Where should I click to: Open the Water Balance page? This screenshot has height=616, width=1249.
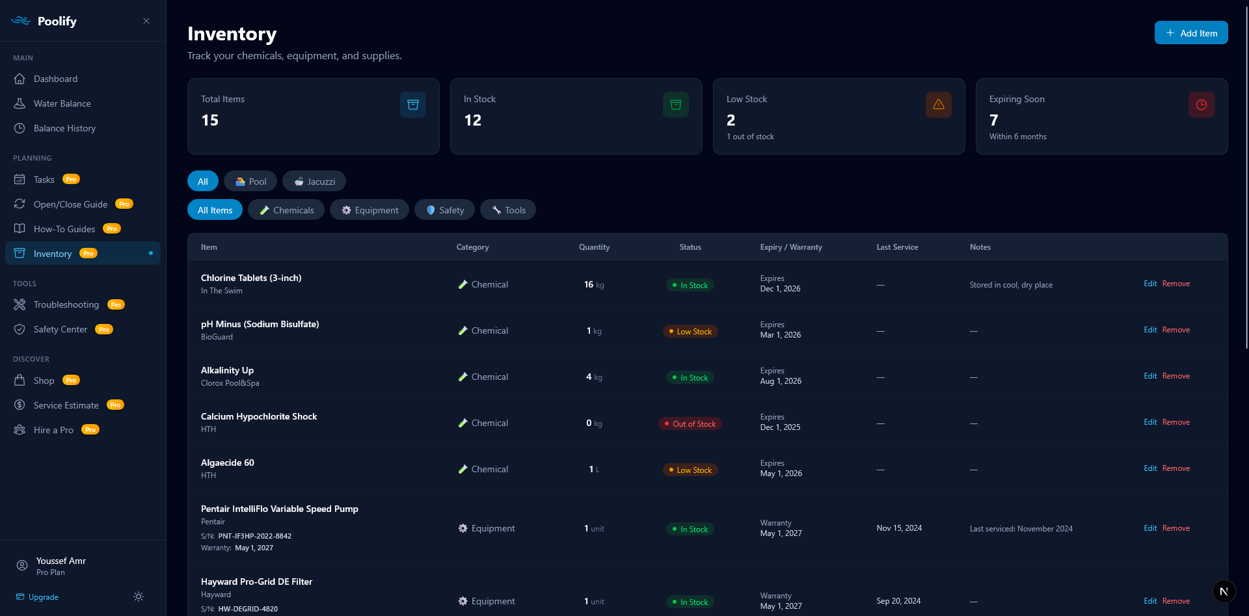[83, 103]
